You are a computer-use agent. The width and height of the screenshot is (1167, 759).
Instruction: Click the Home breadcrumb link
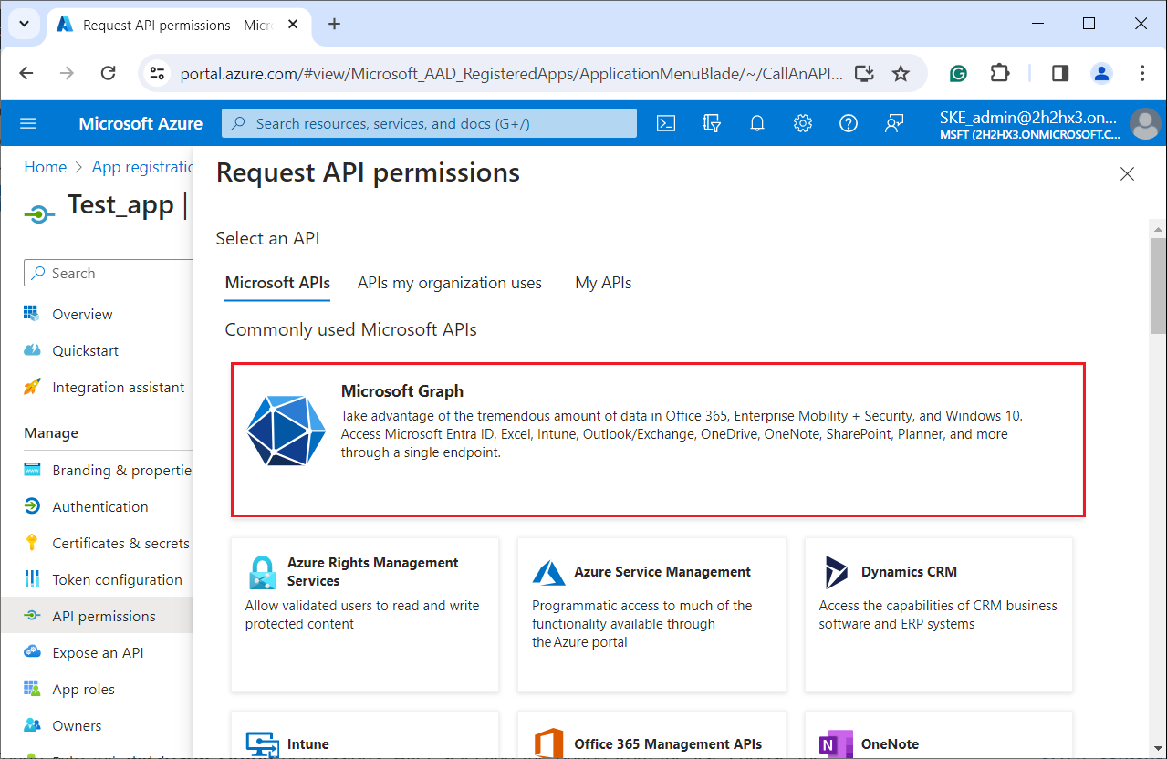click(x=46, y=167)
